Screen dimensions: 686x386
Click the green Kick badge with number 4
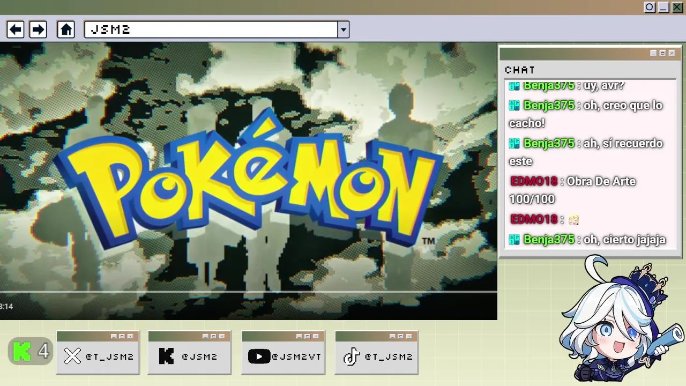click(x=31, y=352)
